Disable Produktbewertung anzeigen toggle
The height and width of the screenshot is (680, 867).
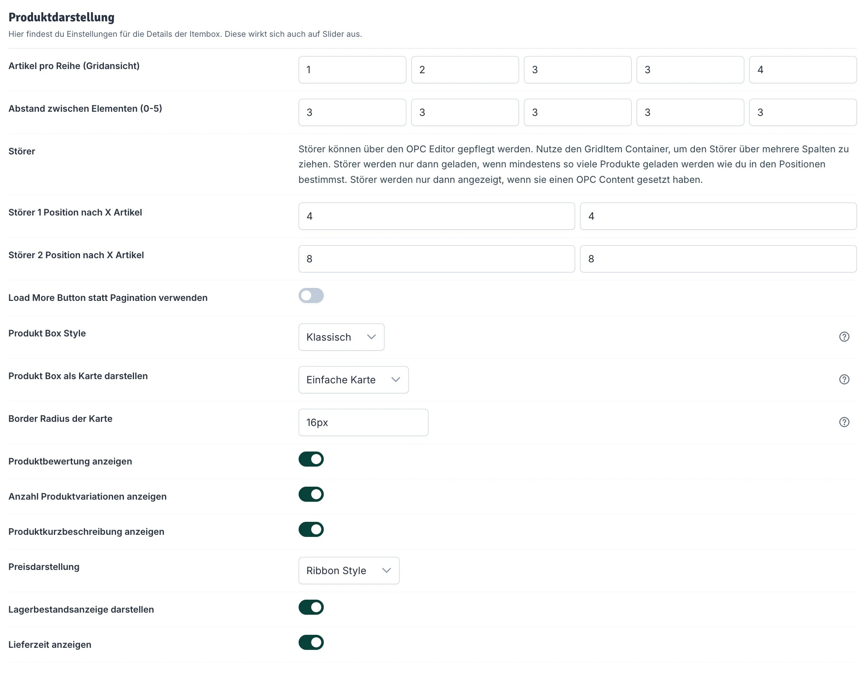[x=311, y=459]
